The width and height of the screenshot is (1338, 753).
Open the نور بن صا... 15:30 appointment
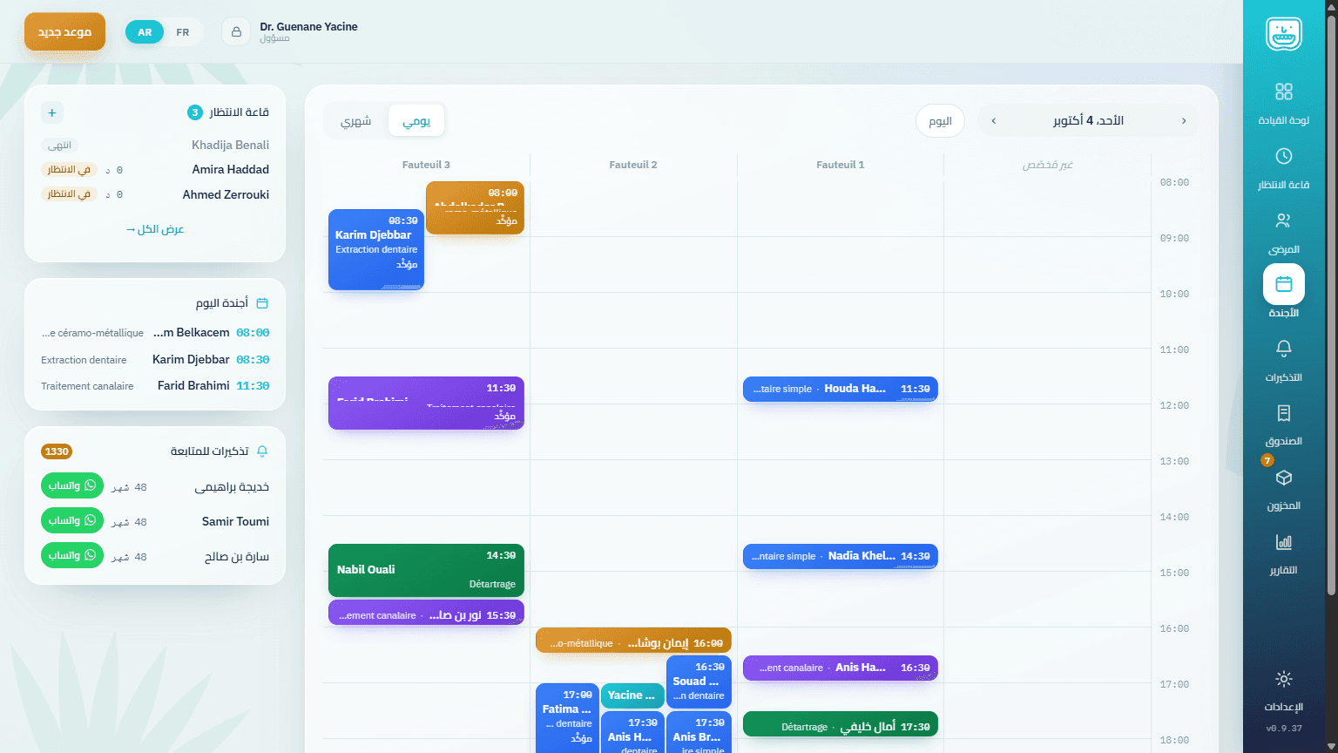426,613
